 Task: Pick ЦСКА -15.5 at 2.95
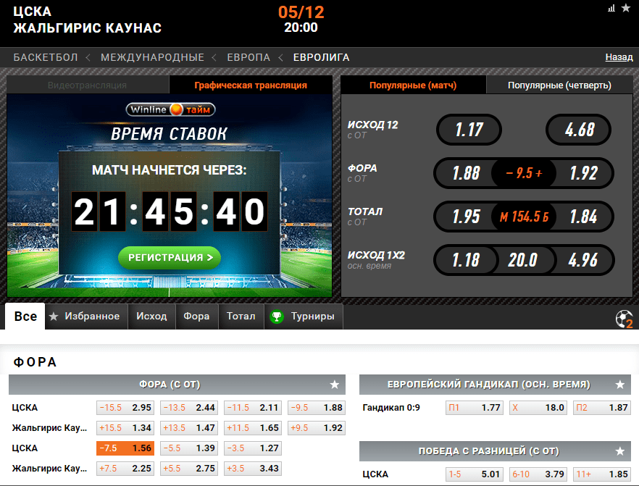coord(125,407)
